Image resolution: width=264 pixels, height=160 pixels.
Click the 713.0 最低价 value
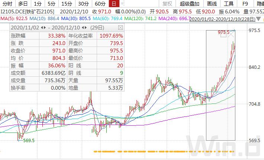(116, 58)
